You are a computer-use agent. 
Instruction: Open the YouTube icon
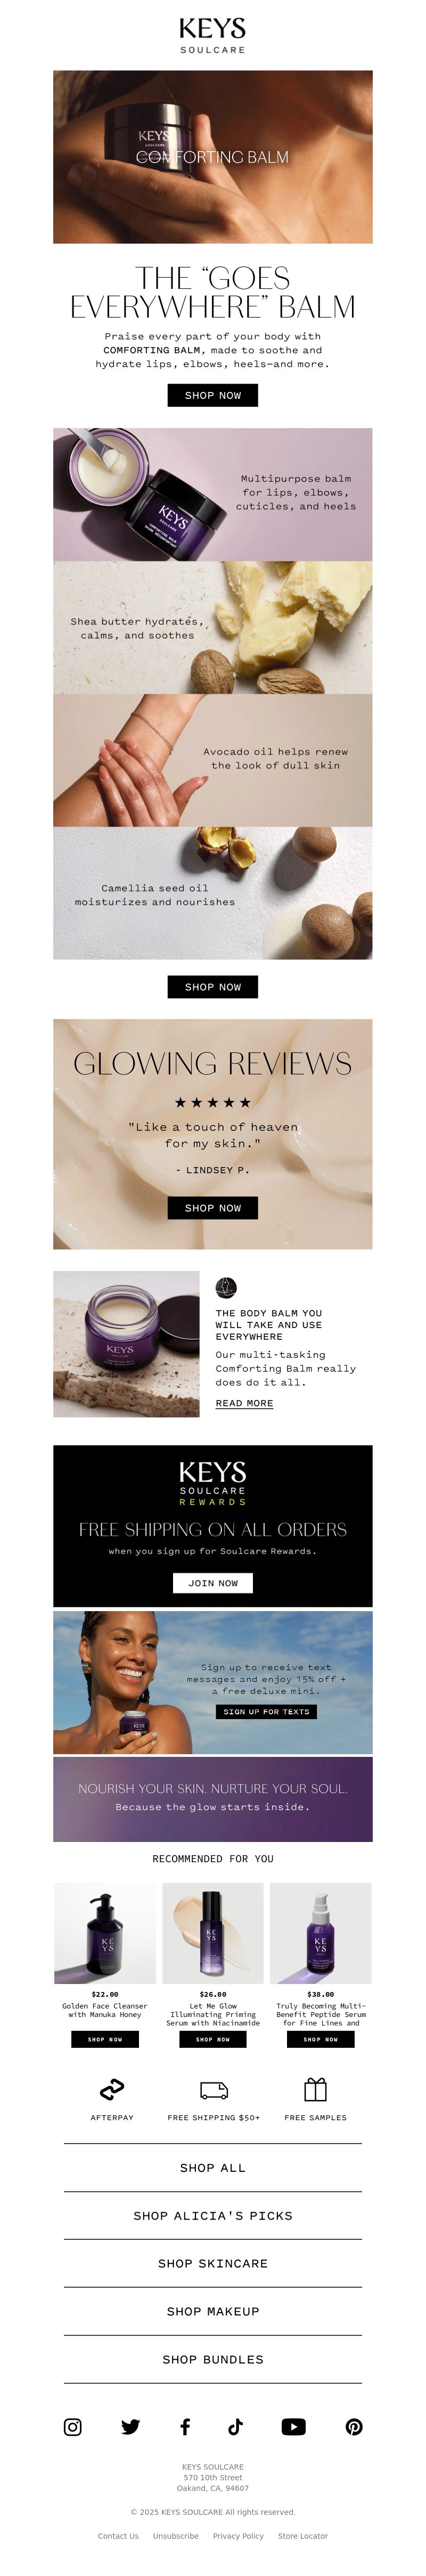[293, 2427]
